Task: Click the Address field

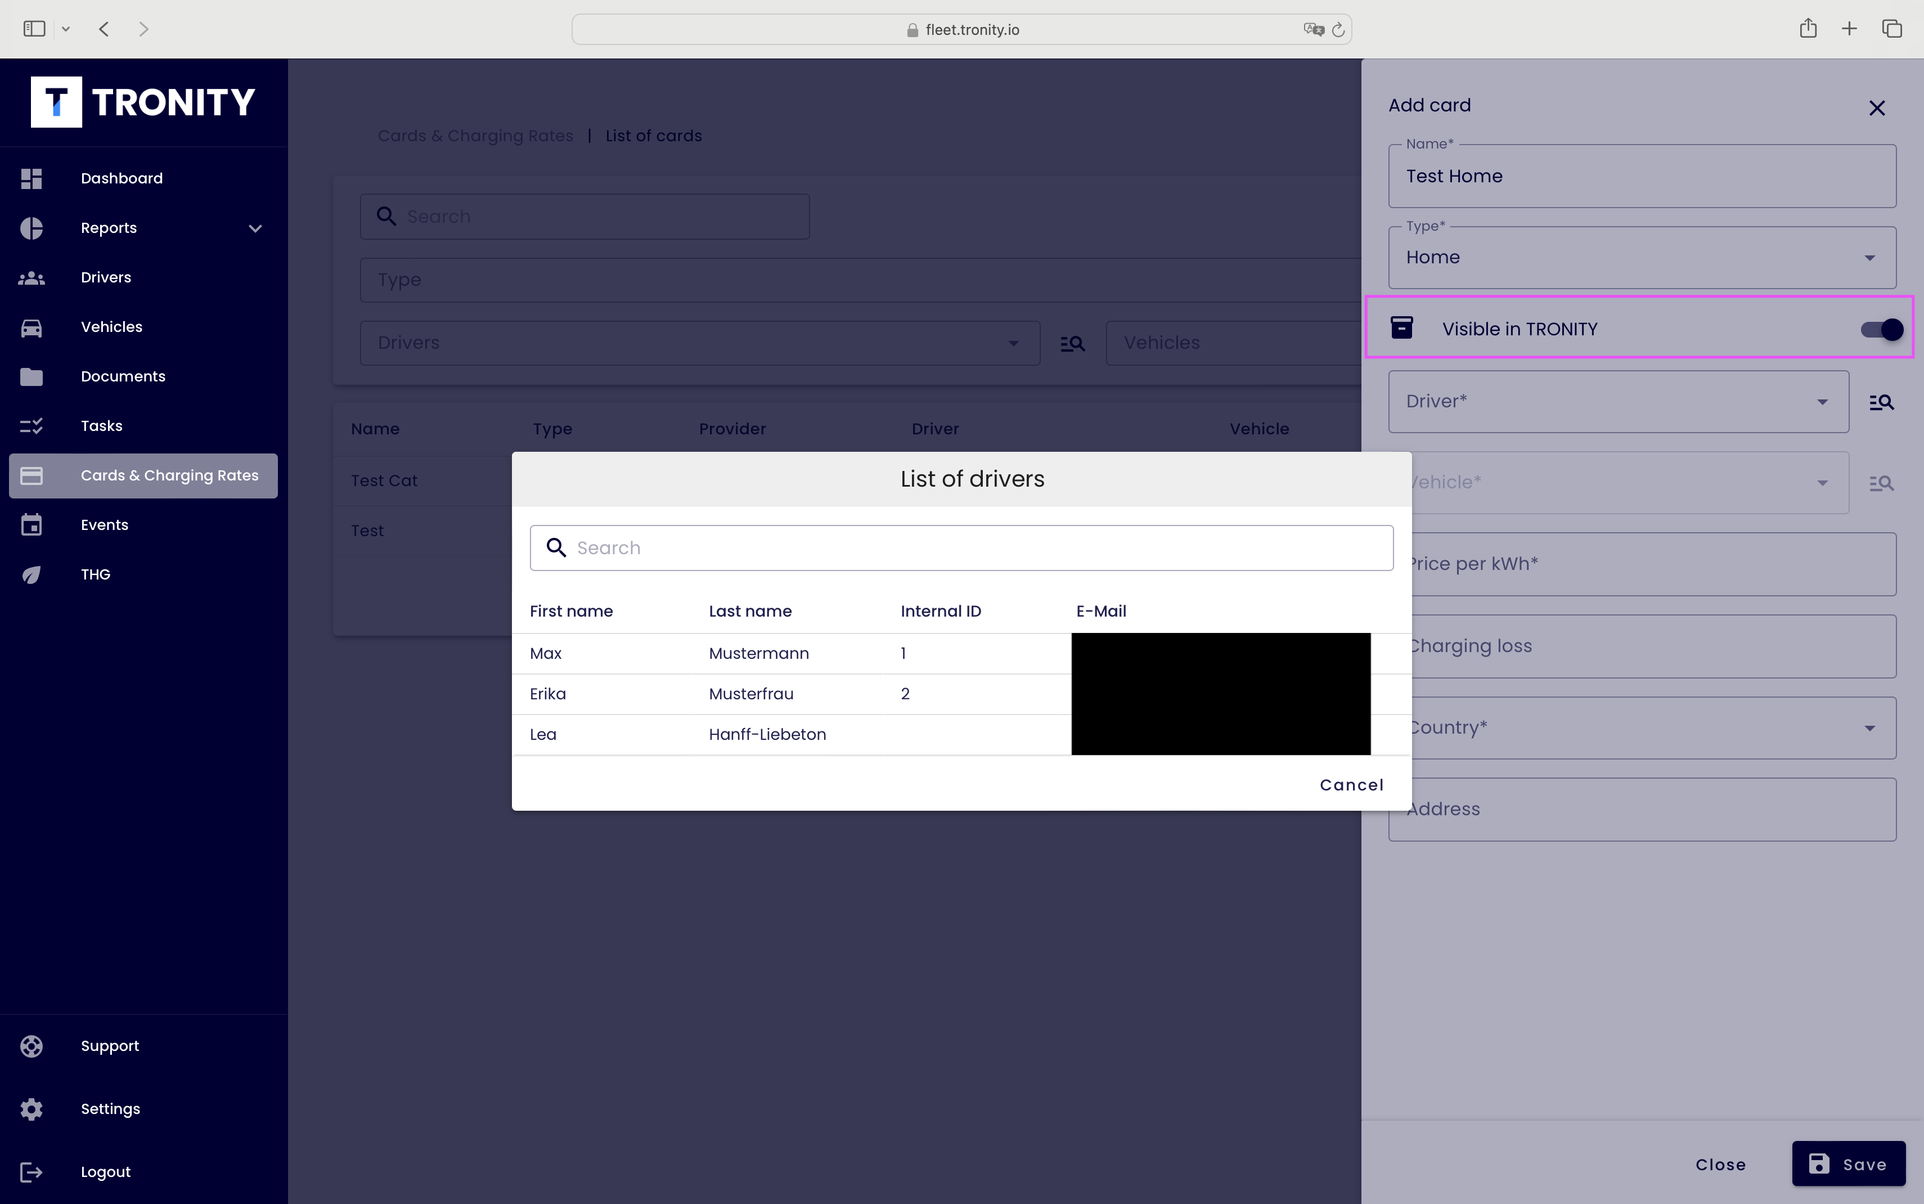Action: pyautogui.click(x=1642, y=809)
